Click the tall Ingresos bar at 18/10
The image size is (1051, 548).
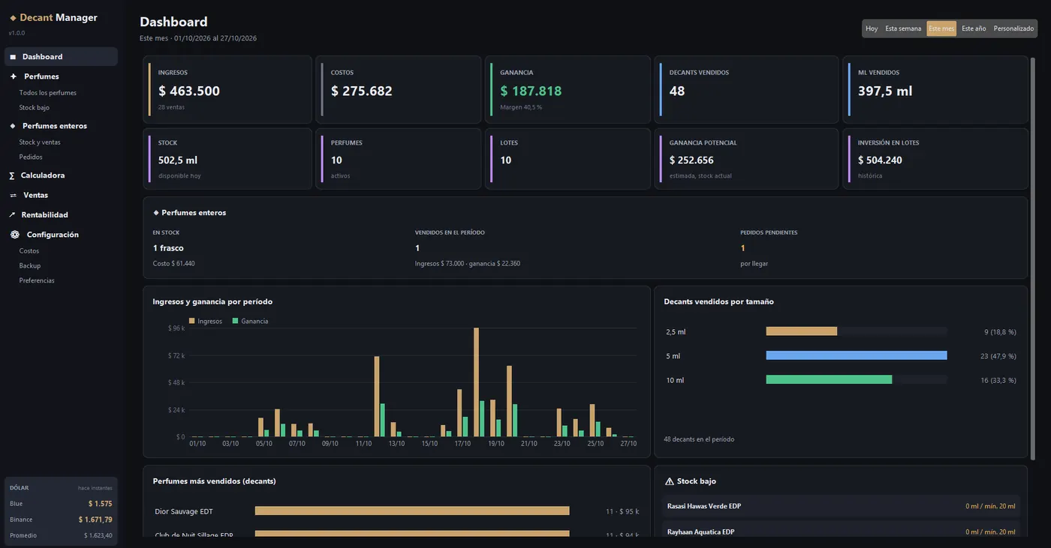(x=476, y=382)
